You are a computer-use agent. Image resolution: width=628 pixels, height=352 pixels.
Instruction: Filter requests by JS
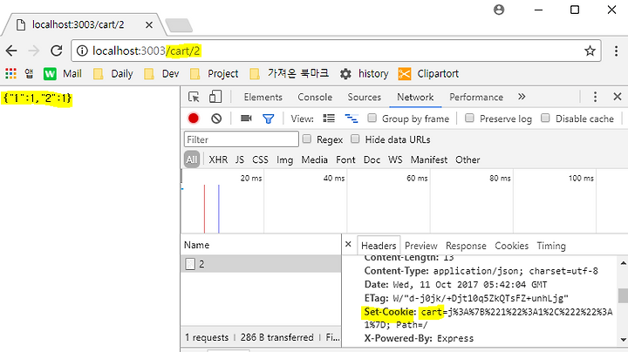[240, 159]
